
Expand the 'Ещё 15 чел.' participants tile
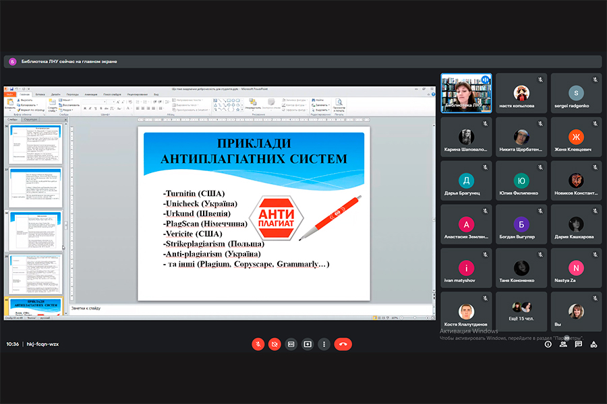(x=521, y=311)
